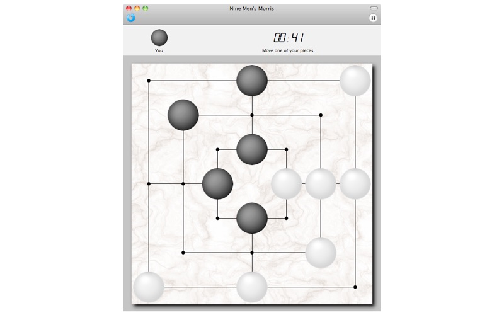The image size is (504, 315).
Task: Click empty point at inner square top-left corner
Action: [x=217, y=149]
